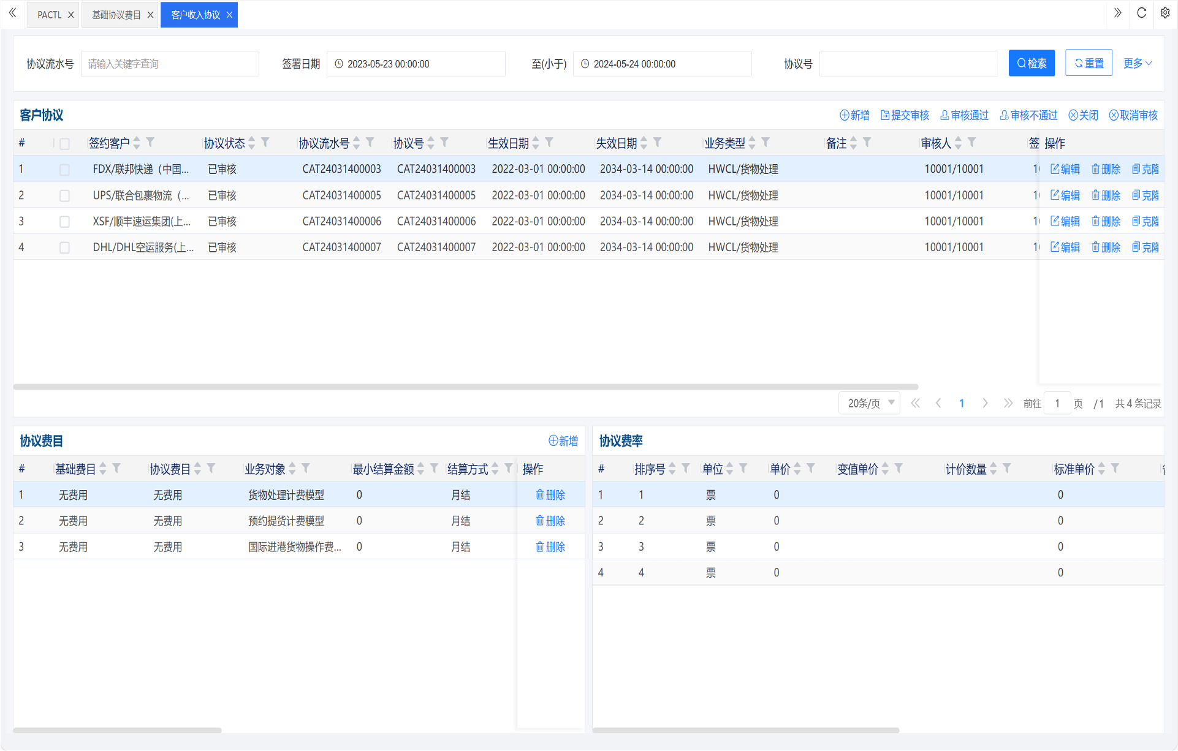This screenshot has width=1178, height=751.
Task: Clone the DHL/DHL空运服务 agreement row
Action: [x=1145, y=247]
